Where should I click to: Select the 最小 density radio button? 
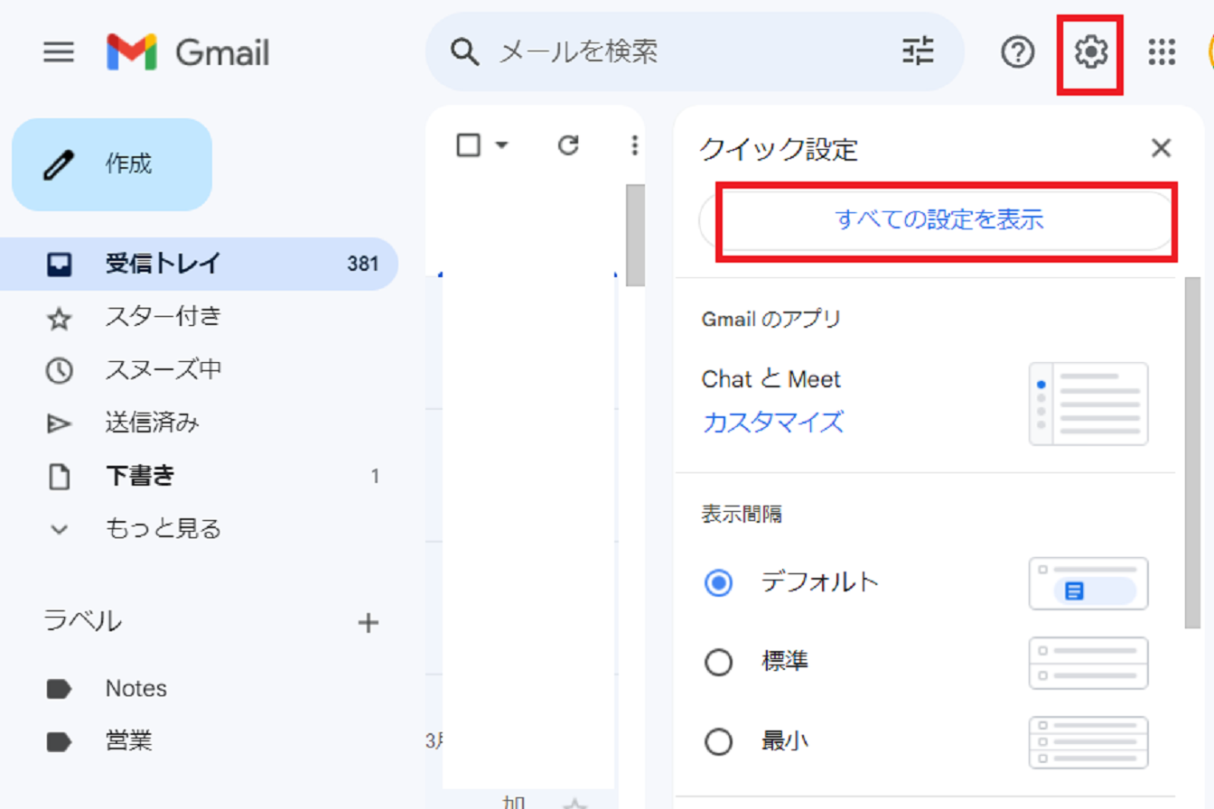[719, 742]
